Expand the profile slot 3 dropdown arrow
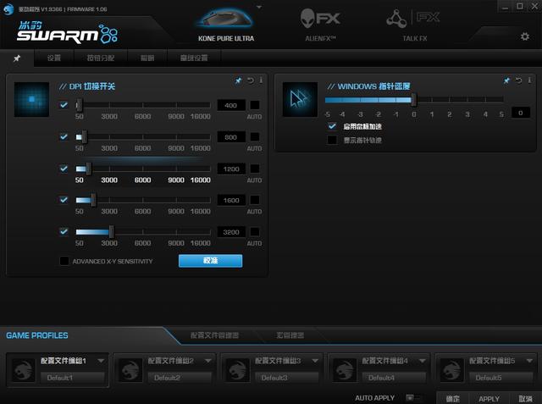This screenshot has width=542, height=404. click(x=315, y=360)
